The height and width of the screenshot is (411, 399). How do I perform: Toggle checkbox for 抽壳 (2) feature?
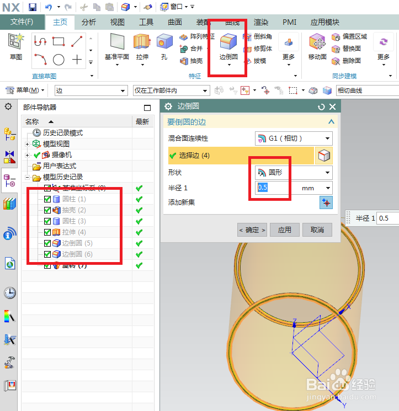[47, 210]
